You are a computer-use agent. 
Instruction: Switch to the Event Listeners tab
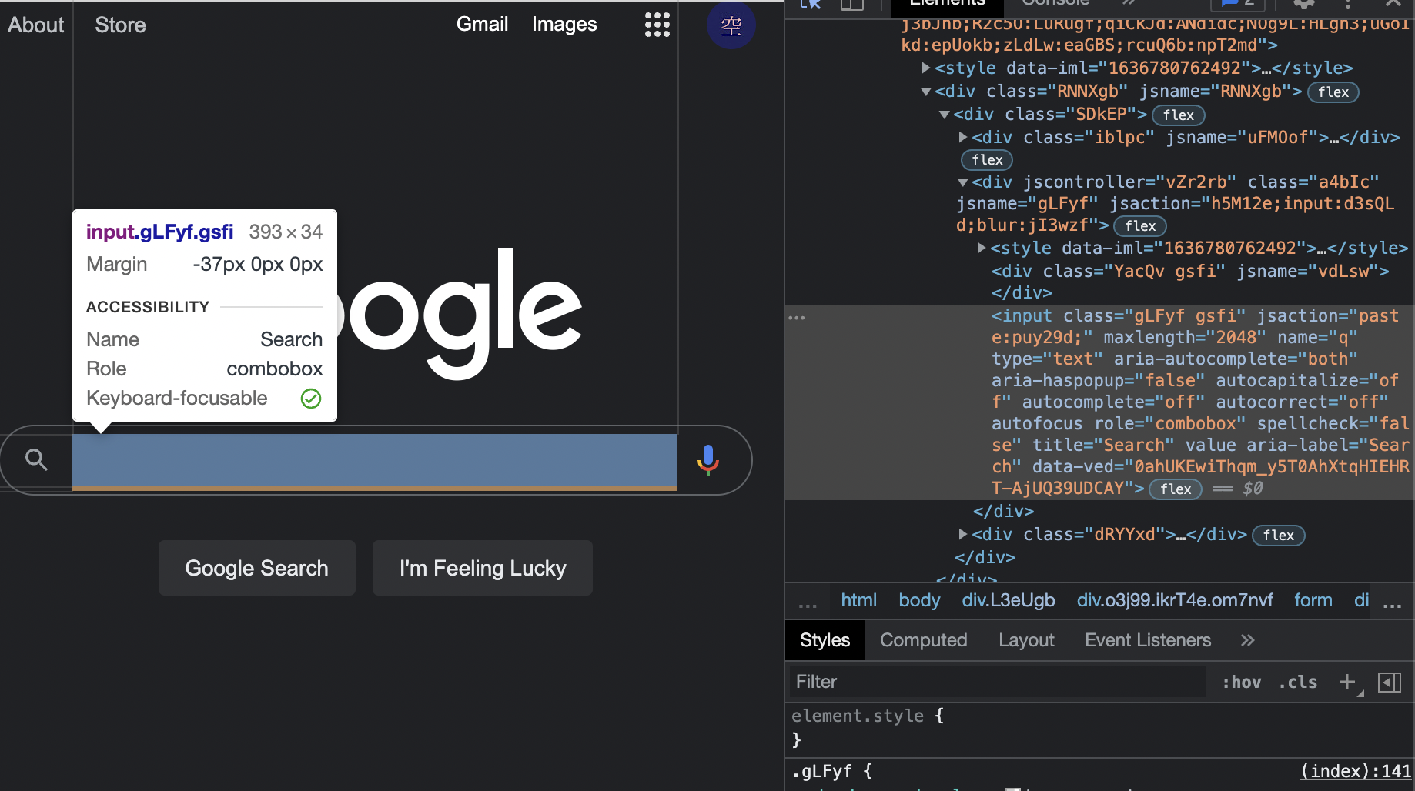(1148, 640)
